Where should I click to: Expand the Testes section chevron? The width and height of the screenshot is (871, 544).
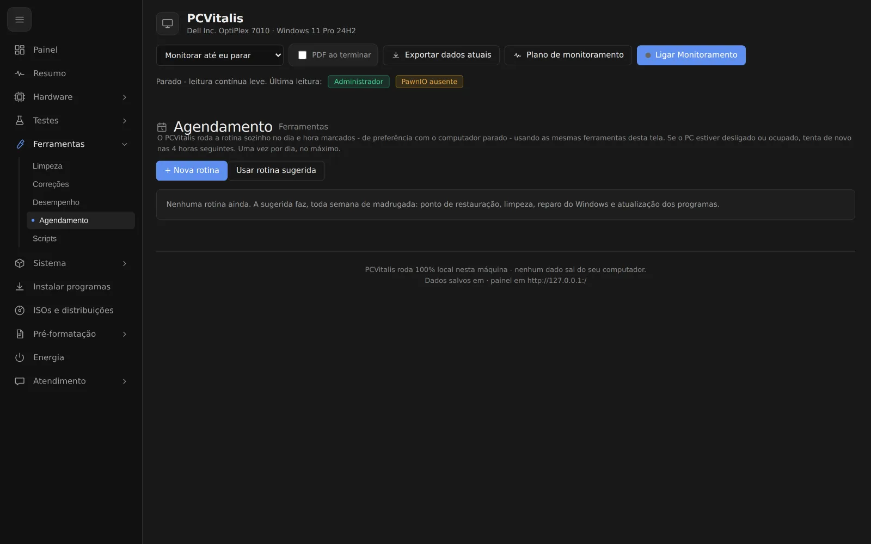[x=125, y=121]
